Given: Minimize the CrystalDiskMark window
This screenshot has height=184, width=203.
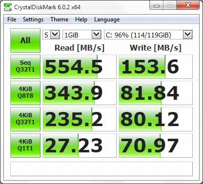Looking at the screenshot, I should (x=157, y=6).
